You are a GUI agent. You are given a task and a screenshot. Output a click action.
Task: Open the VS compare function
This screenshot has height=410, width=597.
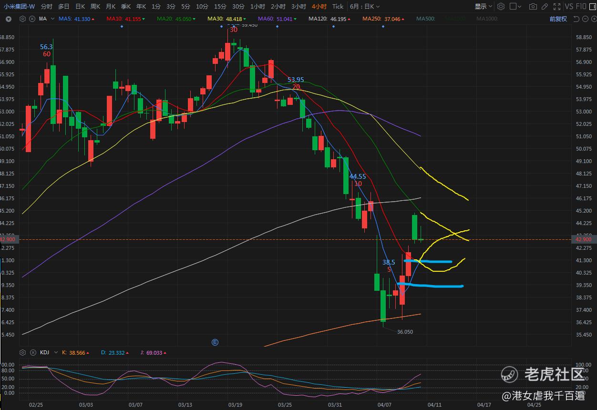click(x=569, y=6)
